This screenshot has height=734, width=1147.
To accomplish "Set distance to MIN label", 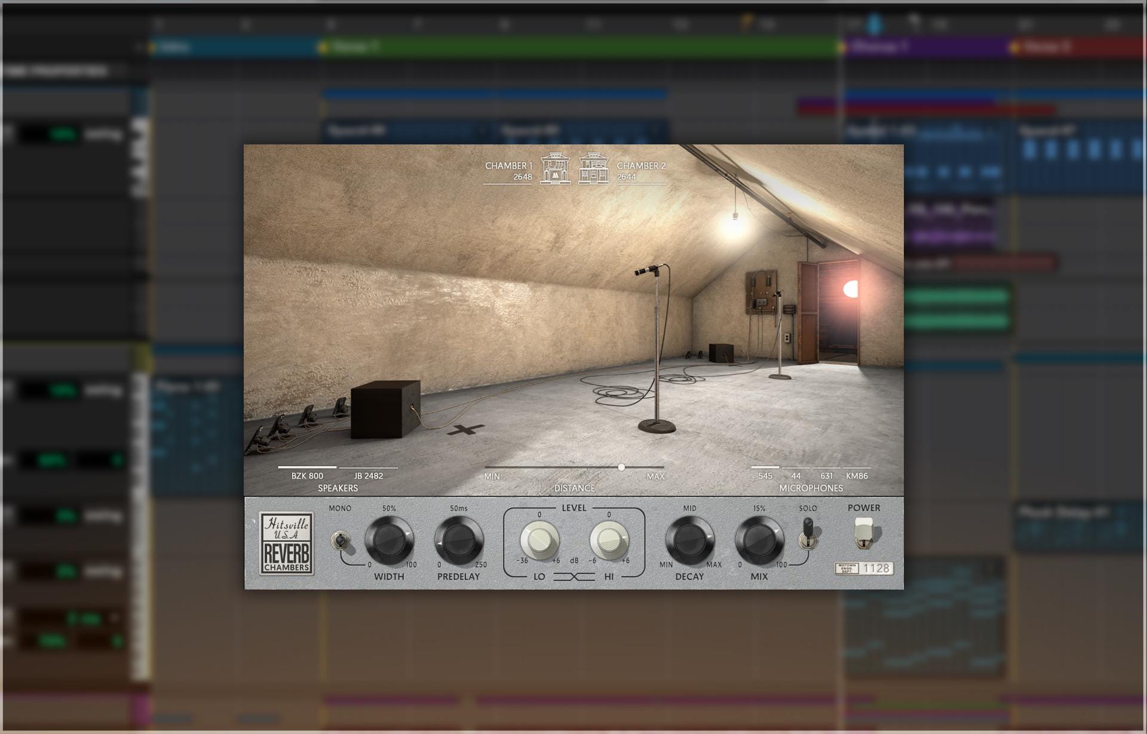I will tap(492, 476).
